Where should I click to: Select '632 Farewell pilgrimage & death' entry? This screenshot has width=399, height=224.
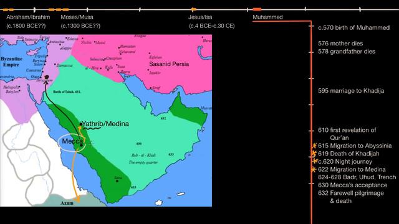pyautogui.click(x=351, y=197)
